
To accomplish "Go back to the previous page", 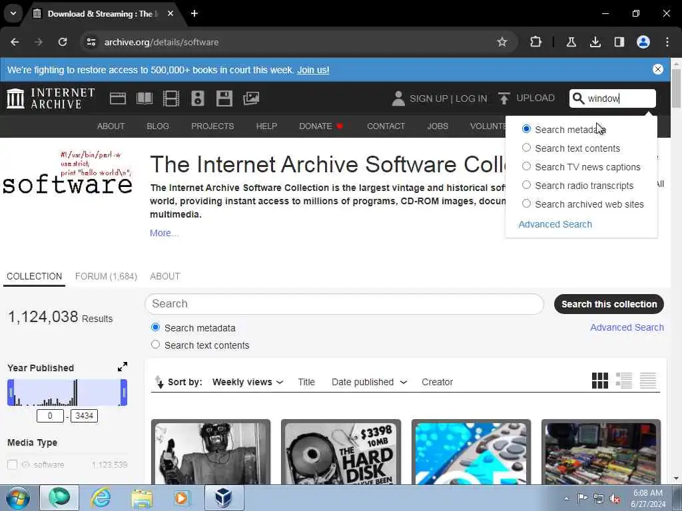I will (15, 42).
